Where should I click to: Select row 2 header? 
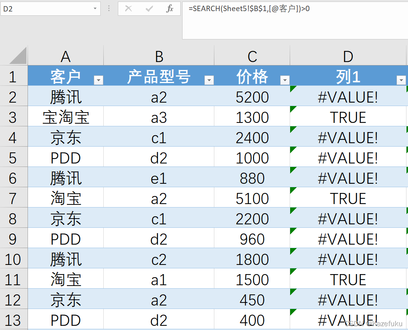[13, 96]
